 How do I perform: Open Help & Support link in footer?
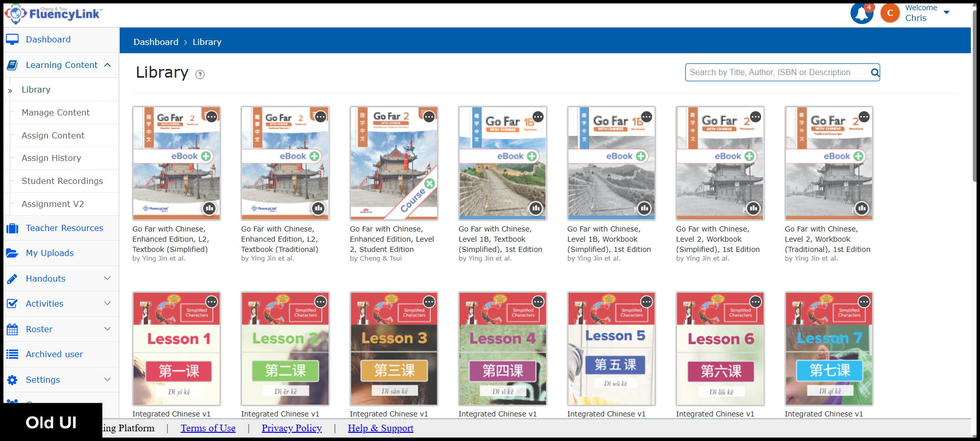381,428
